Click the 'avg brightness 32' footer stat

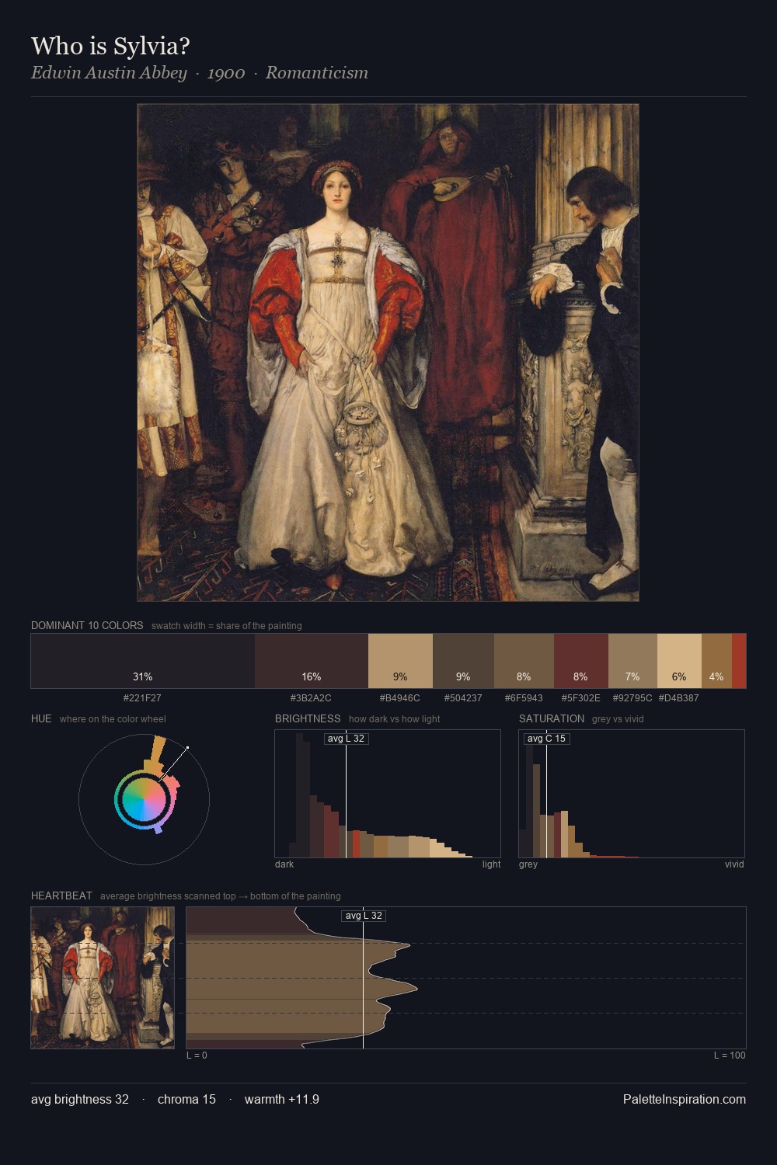point(80,1099)
